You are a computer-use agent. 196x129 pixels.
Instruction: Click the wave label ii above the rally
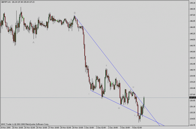(x=106, y=65)
